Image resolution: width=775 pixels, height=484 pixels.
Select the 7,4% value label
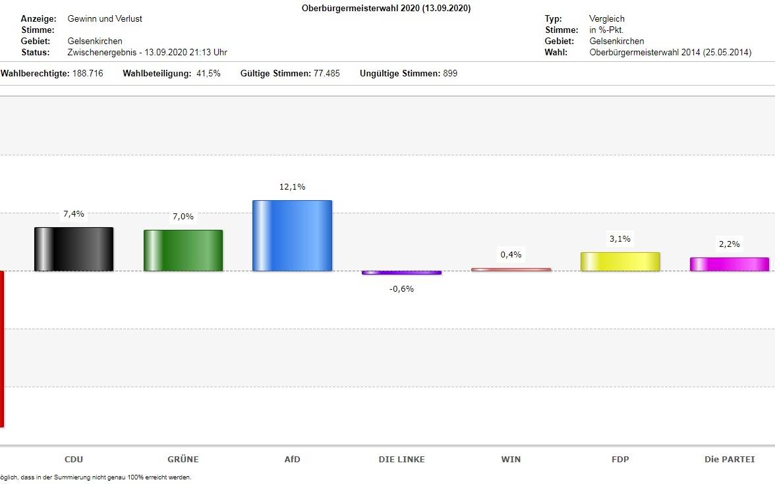pyautogui.click(x=74, y=214)
